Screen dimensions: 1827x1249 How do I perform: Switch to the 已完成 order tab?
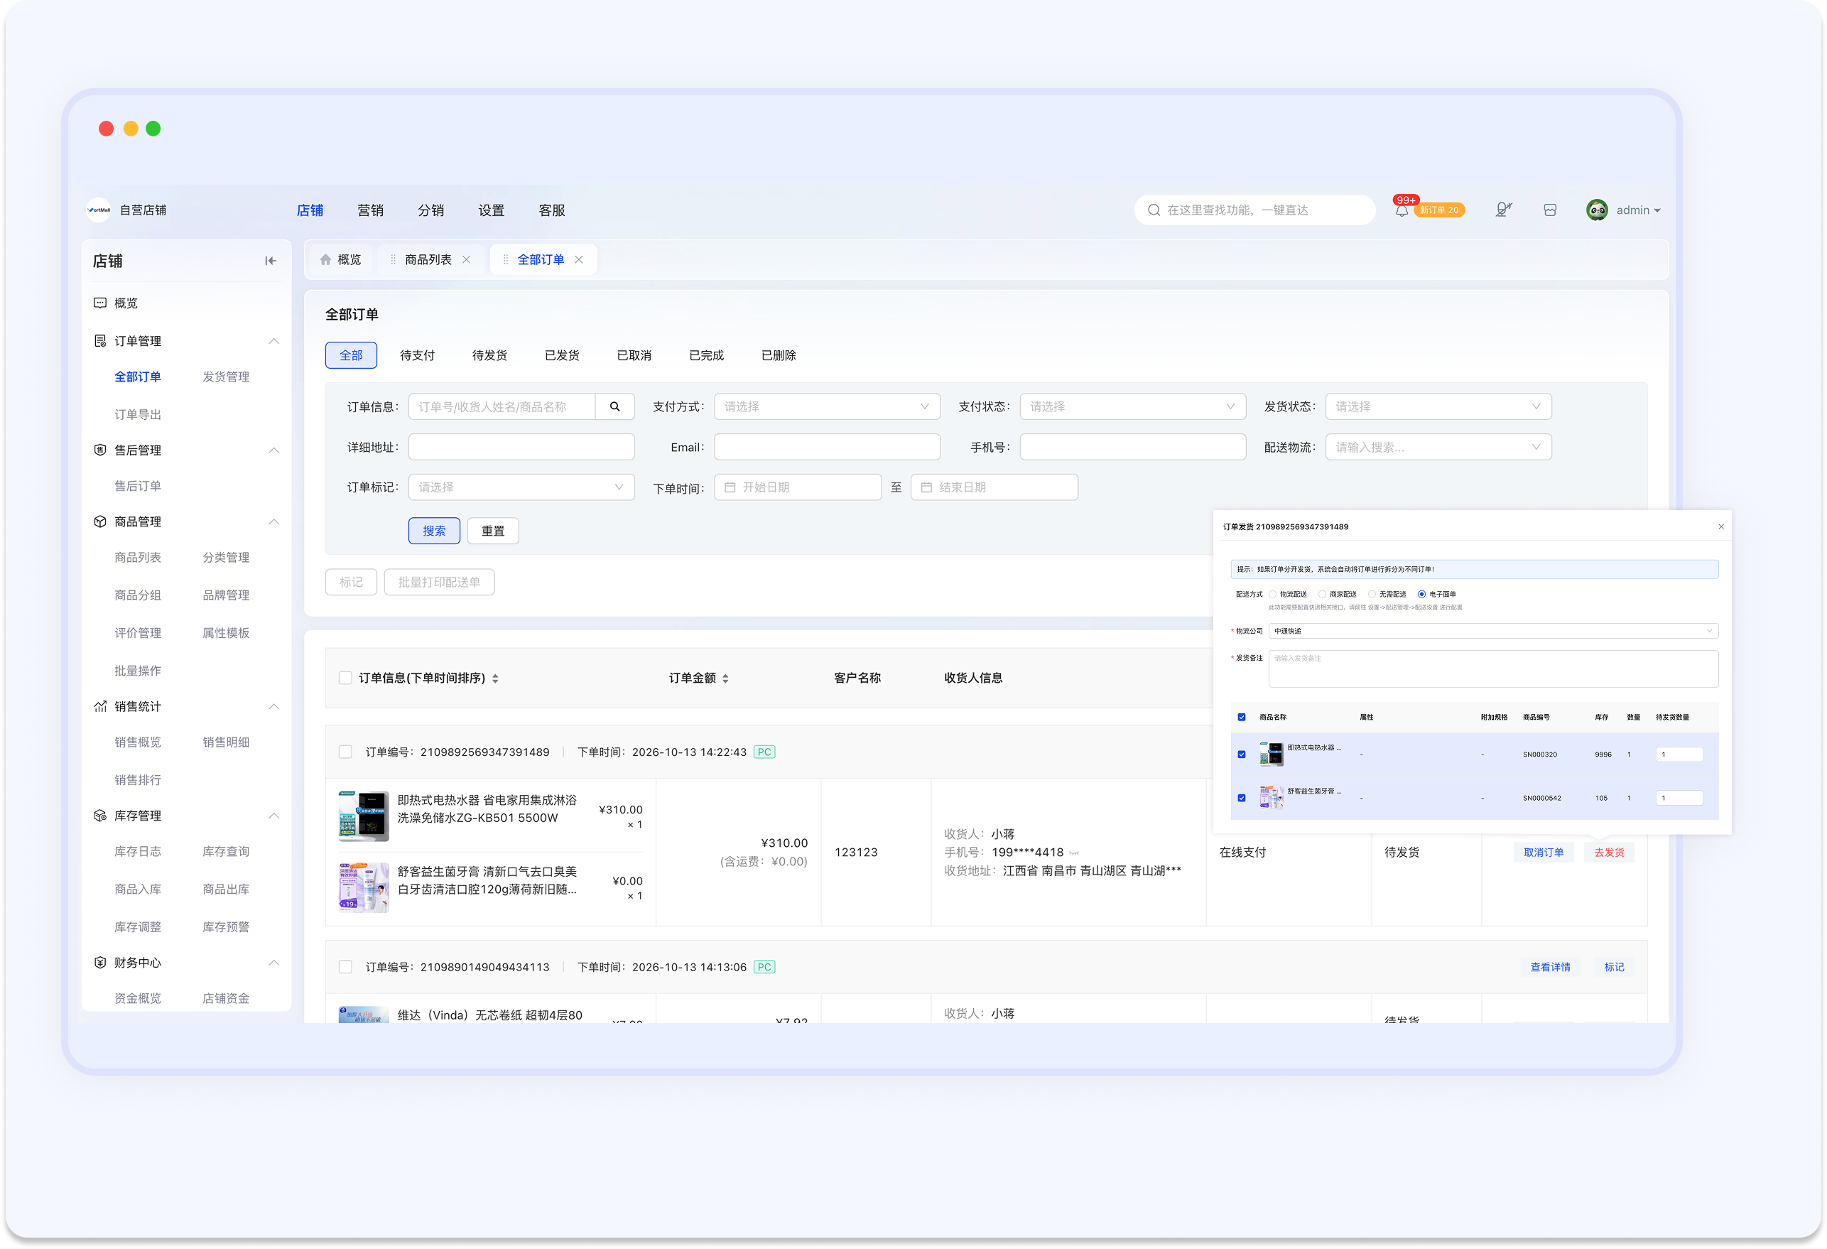coord(706,355)
